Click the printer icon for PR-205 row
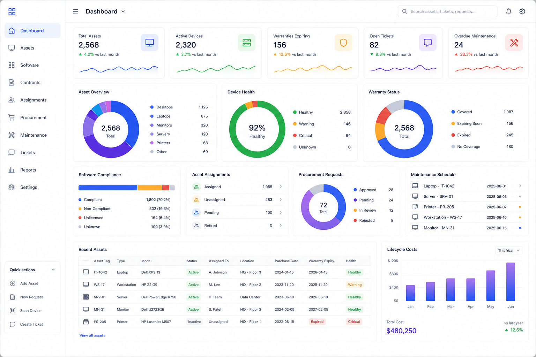 click(86, 322)
